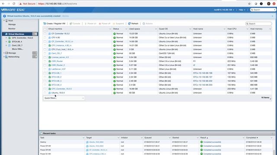
Task: Check the box for STC4.88_1
Action: (45, 73)
